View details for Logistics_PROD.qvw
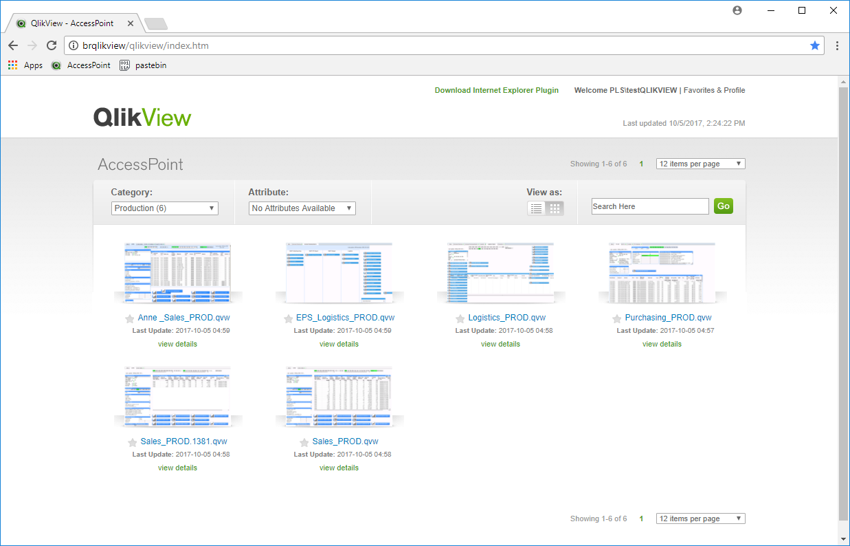Viewport: 850px width, 546px height. coord(500,344)
